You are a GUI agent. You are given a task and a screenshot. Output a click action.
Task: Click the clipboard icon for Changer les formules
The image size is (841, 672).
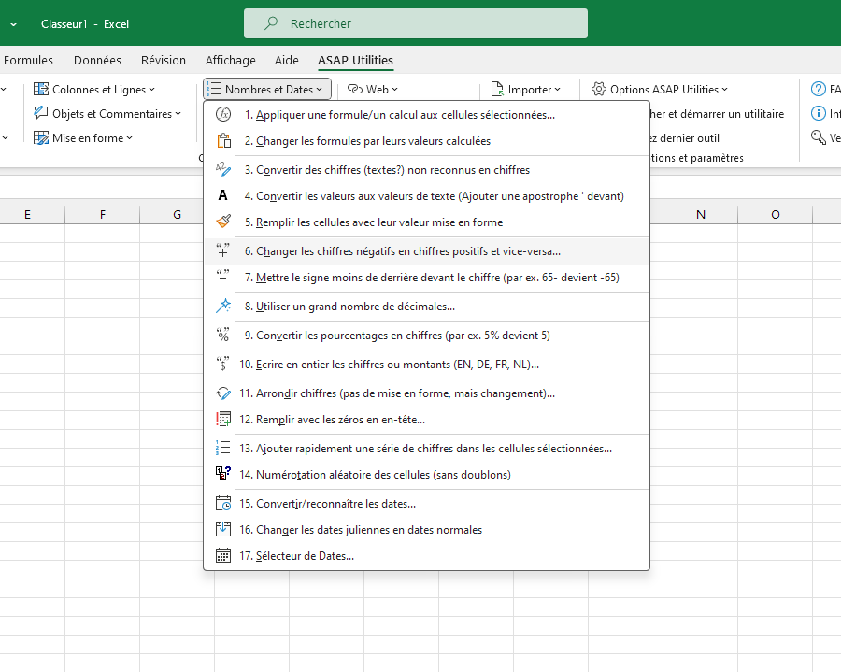tap(223, 140)
